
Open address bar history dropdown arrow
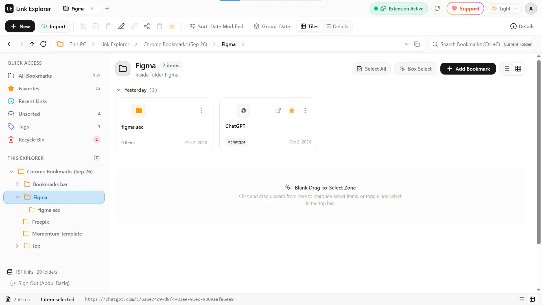pos(406,44)
